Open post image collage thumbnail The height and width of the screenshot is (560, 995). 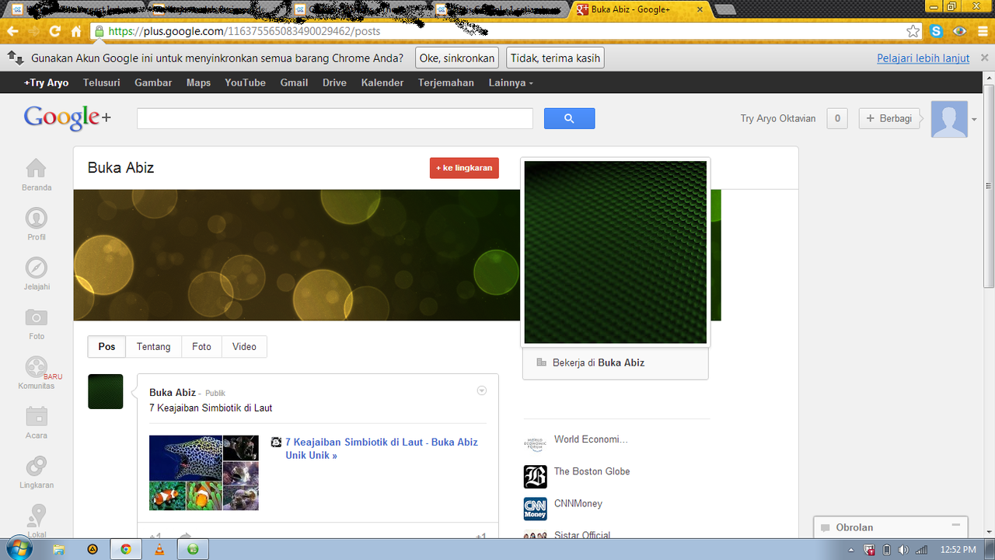[204, 473]
